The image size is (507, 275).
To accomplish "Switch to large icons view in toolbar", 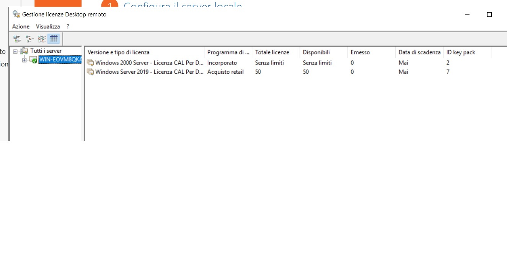I will click(17, 39).
